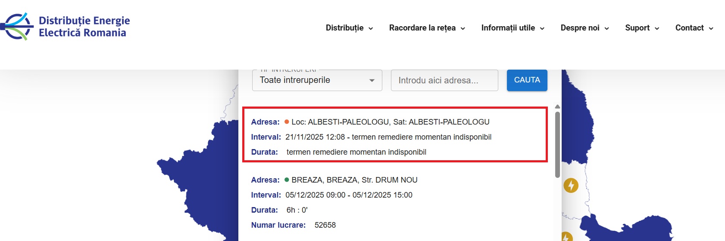Click the outage list scroll-up arrow

[557, 107]
